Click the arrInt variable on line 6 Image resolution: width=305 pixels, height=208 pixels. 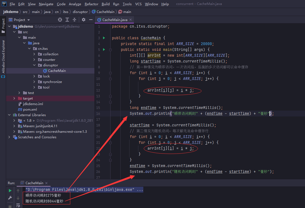pyautogui.click(x=154, y=55)
